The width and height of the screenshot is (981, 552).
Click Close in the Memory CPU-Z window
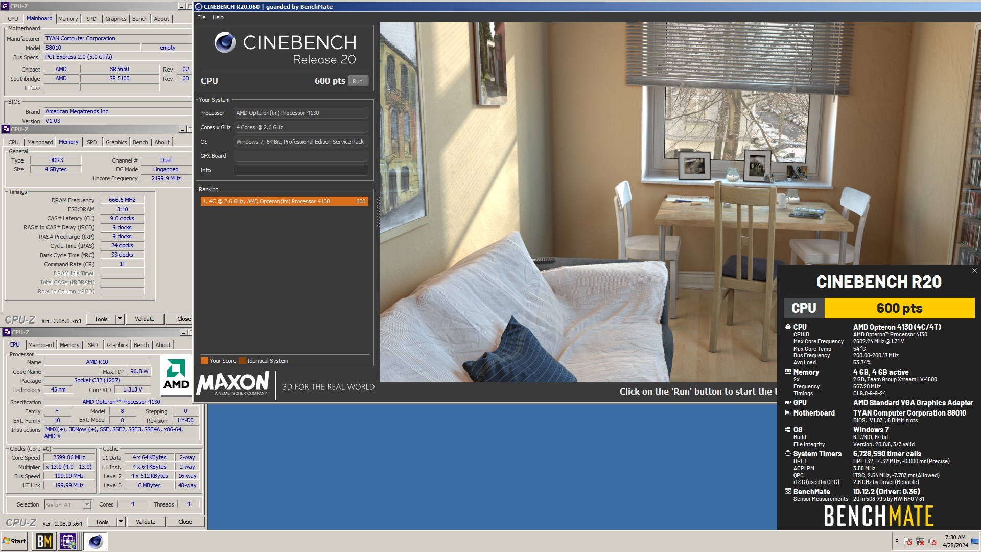[180, 319]
